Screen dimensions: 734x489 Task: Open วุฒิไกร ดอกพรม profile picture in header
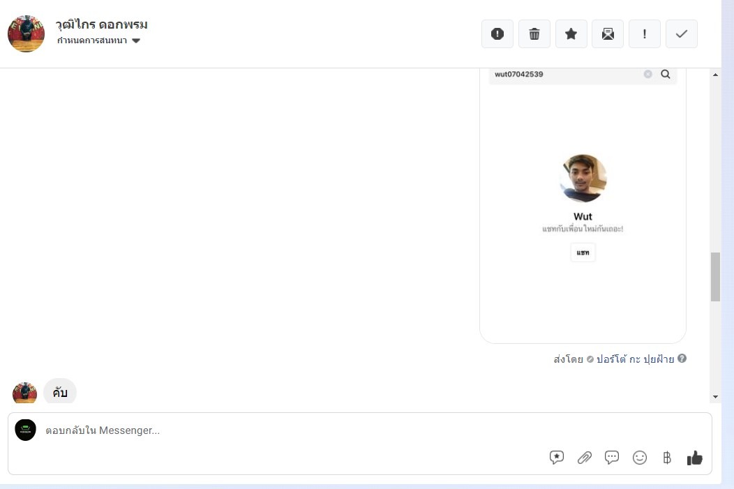(x=27, y=33)
